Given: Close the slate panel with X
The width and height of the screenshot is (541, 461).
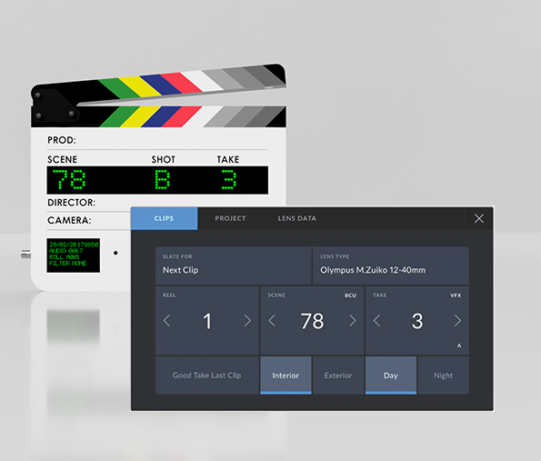Looking at the screenshot, I should (x=479, y=218).
